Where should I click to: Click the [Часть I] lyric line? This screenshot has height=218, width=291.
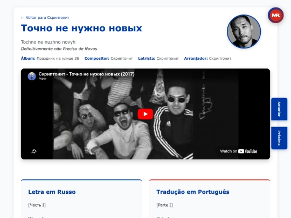click(x=37, y=205)
